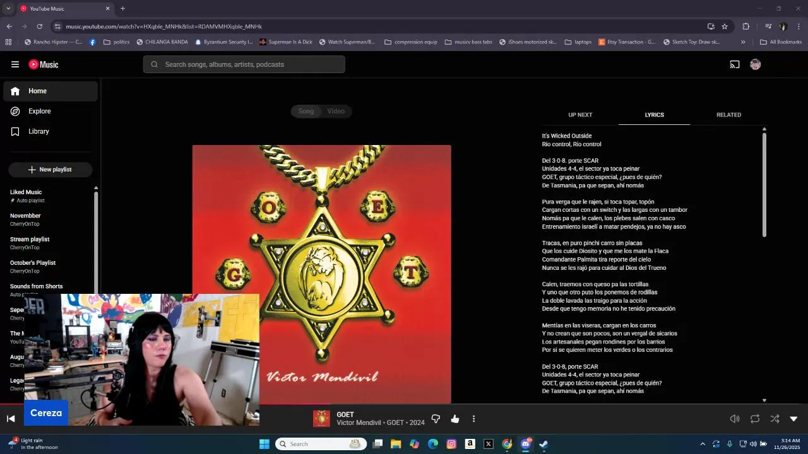
Task: Open the account avatar menu
Action: 755,64
